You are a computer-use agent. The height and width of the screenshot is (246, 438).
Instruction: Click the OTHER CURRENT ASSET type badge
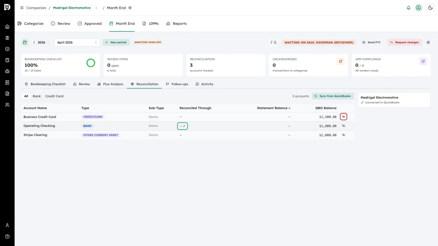101,135
